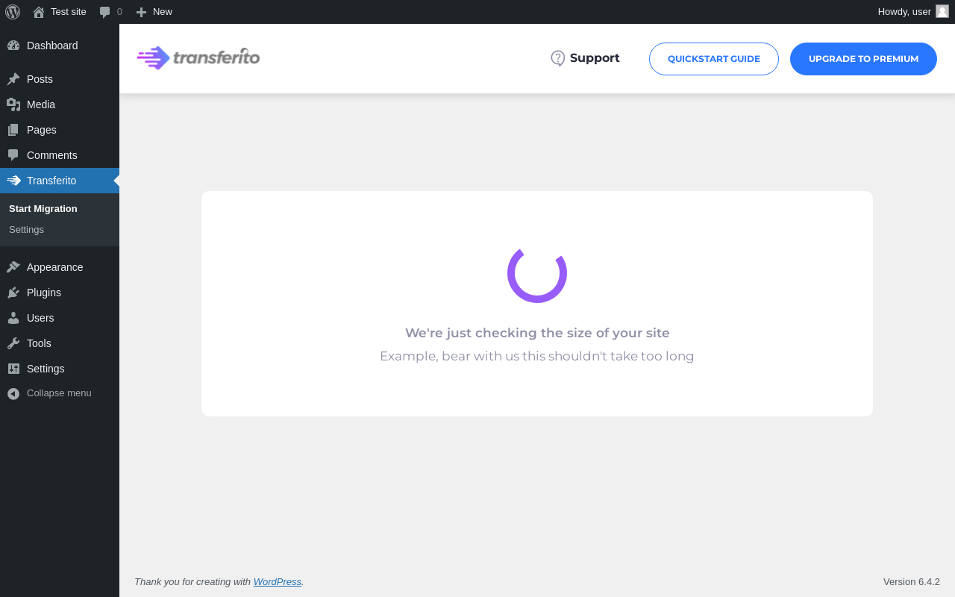Click the plus icon beside New
Image resolution: width=955 pixels, height=597 pixels.
click(x=141, y=12)
